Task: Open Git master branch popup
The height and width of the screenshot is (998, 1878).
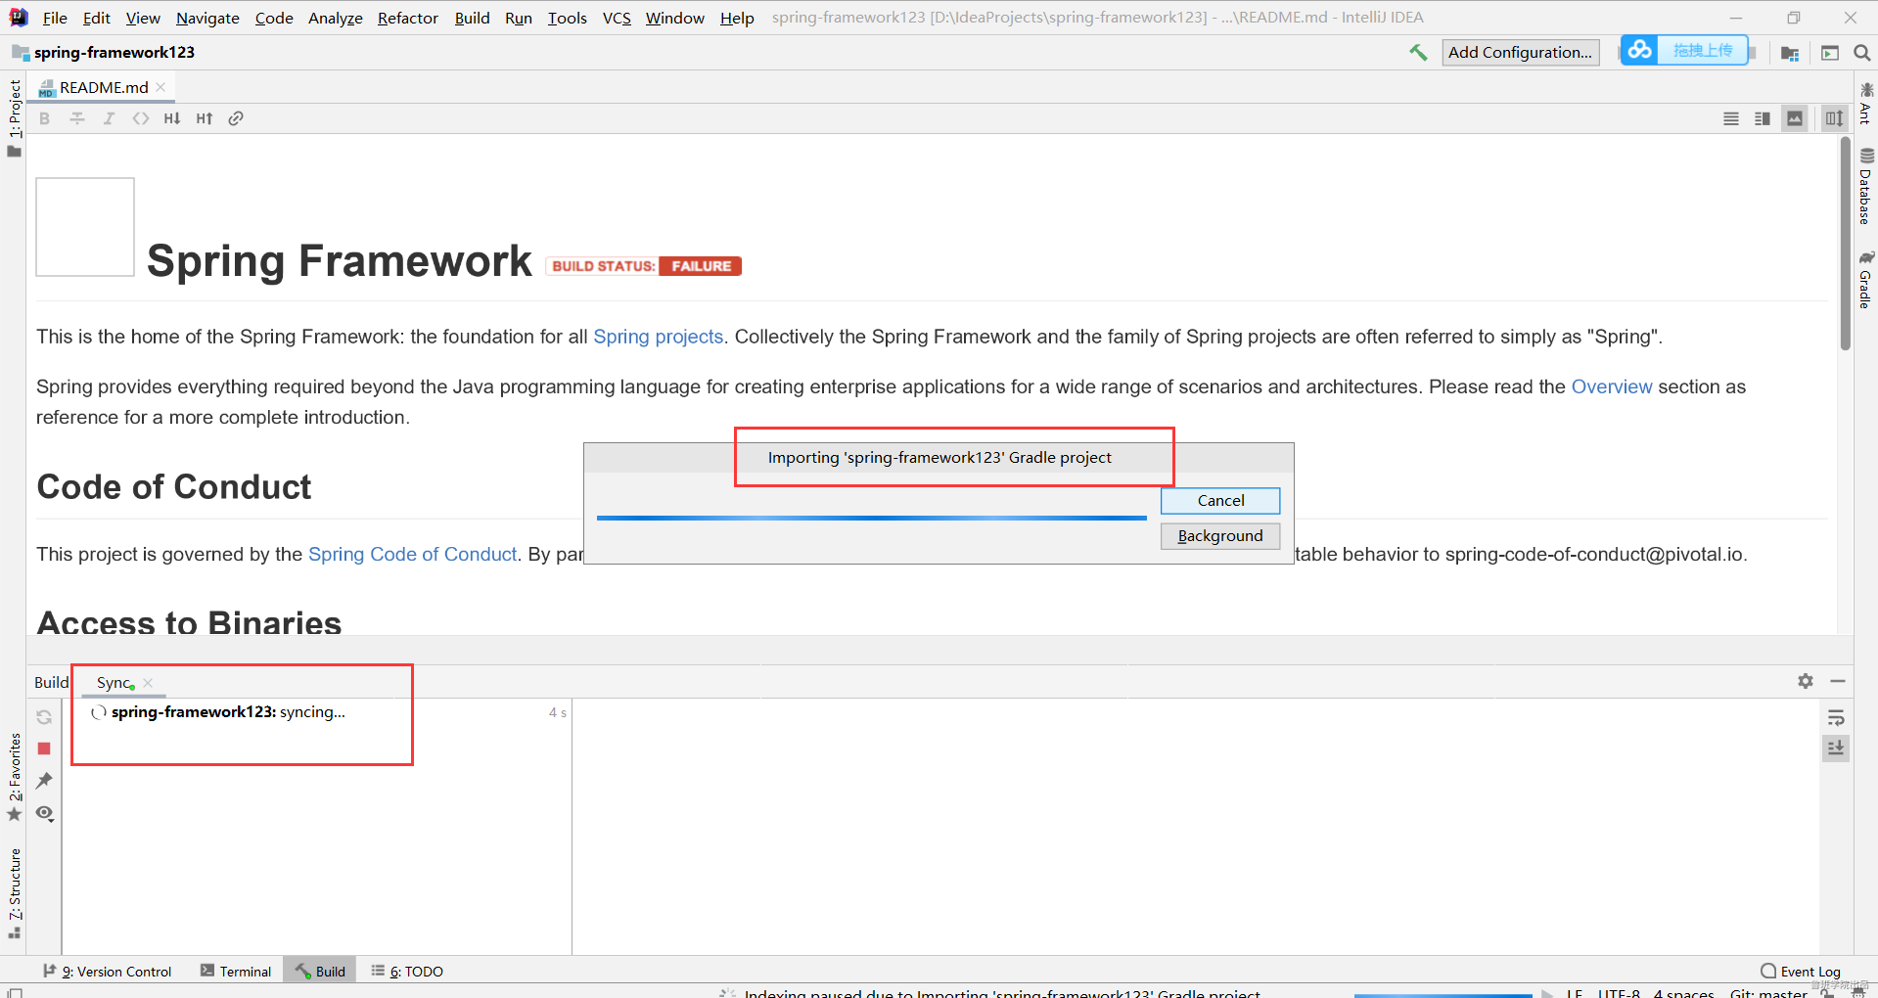Action: (1768, 992)
